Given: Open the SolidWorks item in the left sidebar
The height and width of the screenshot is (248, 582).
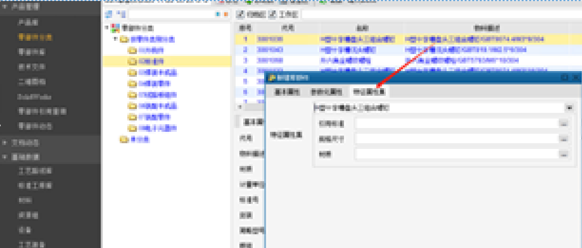Looking at the screenshot, I should [34, 96].
